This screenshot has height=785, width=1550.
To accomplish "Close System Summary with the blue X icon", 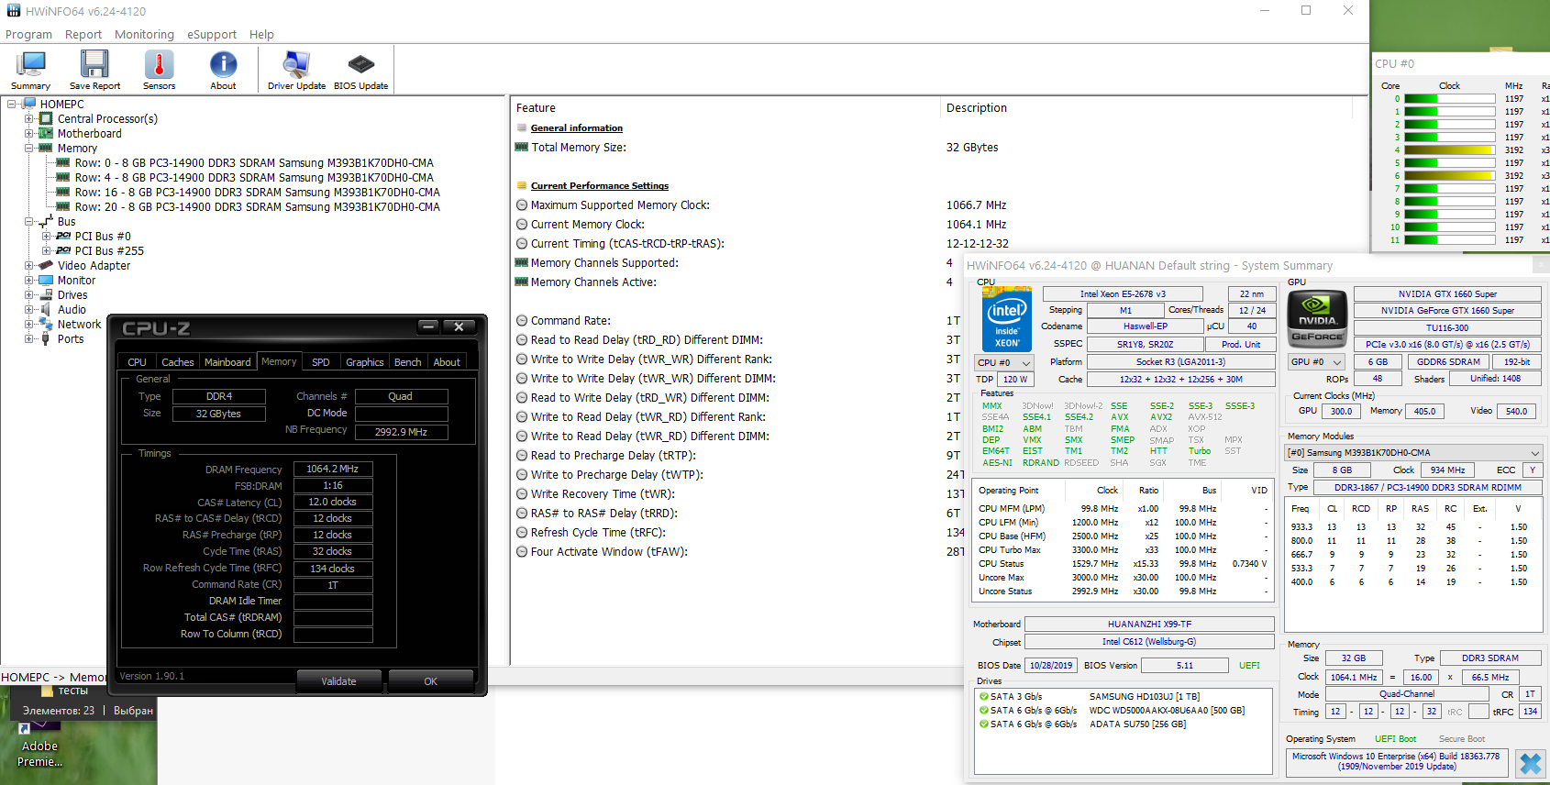I will pyautogui.click(x=1530, y=763).
